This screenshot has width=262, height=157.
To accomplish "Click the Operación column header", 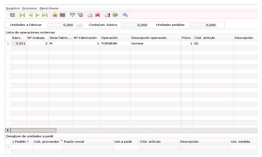I will 115,38.
